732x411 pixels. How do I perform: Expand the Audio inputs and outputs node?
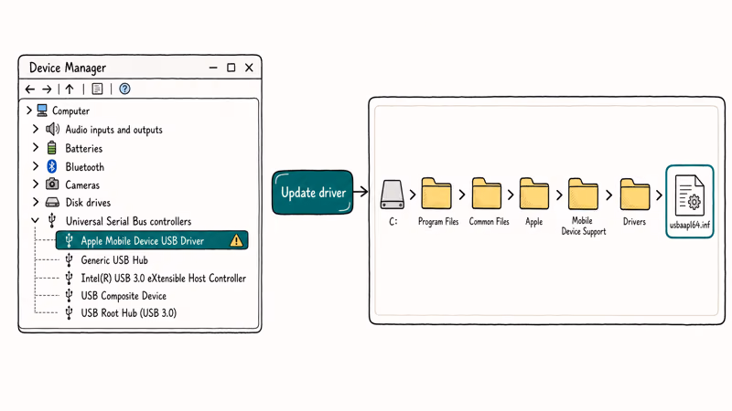pos(36,129)
